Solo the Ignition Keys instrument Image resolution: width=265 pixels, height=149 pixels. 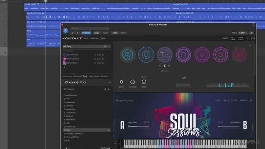[95, 63]
